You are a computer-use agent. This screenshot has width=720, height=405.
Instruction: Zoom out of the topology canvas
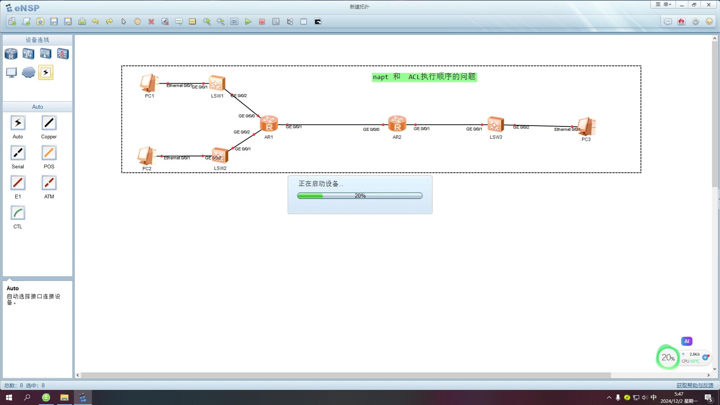click(220, 21)
